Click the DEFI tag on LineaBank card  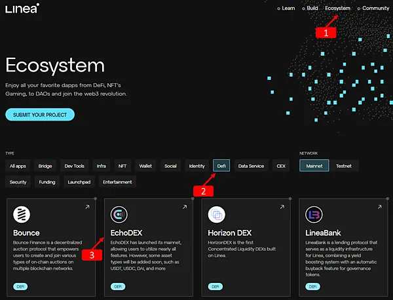312,286
